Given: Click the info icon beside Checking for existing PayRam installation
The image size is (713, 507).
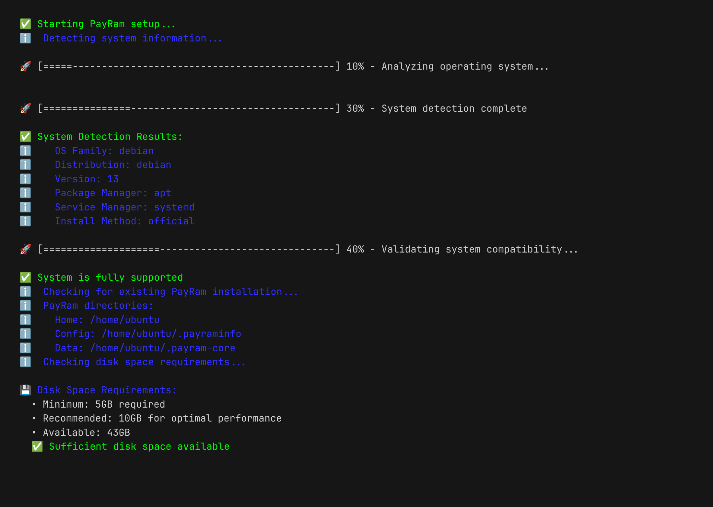Looking at the screenshot, I should (26, 292).
